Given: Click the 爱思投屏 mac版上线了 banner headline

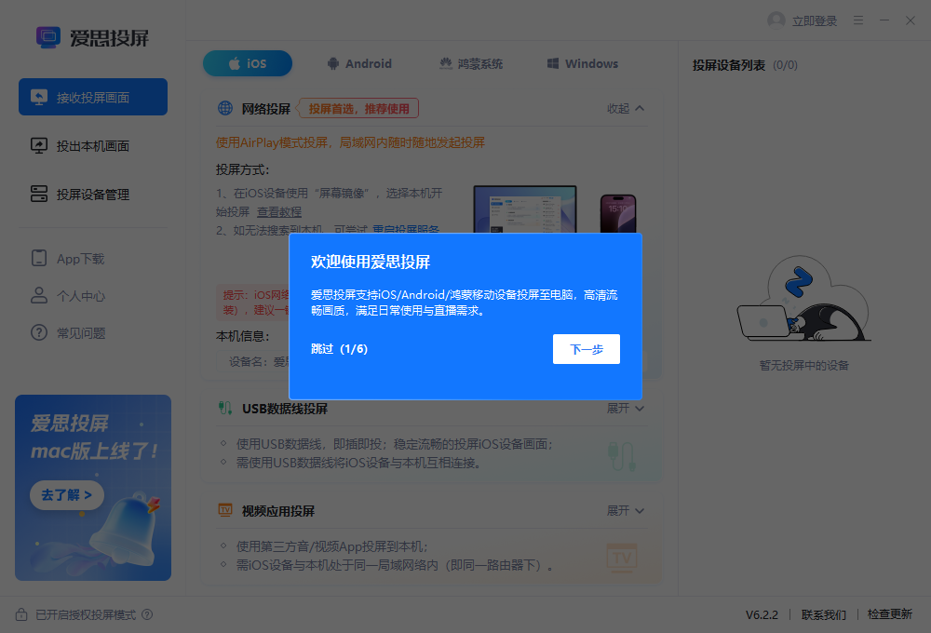Looking at the screenshot, I should click(x=94, y=437).
